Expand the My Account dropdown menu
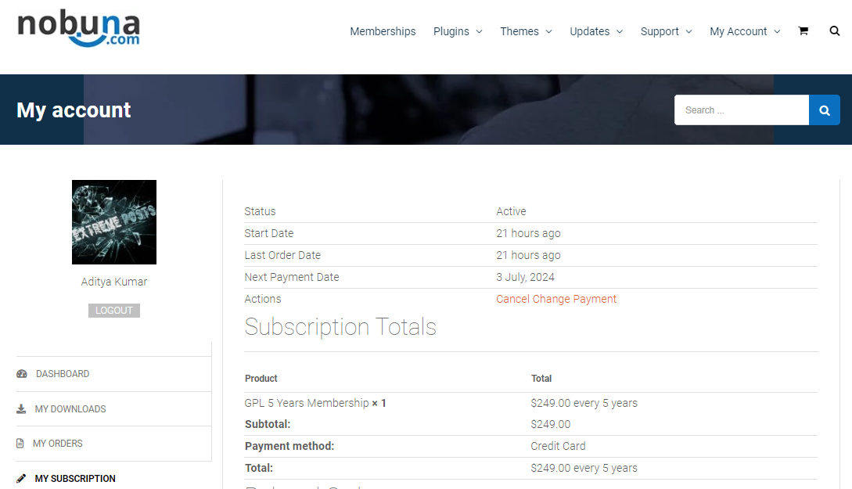 pyautogui.click(x=744, y=31)
